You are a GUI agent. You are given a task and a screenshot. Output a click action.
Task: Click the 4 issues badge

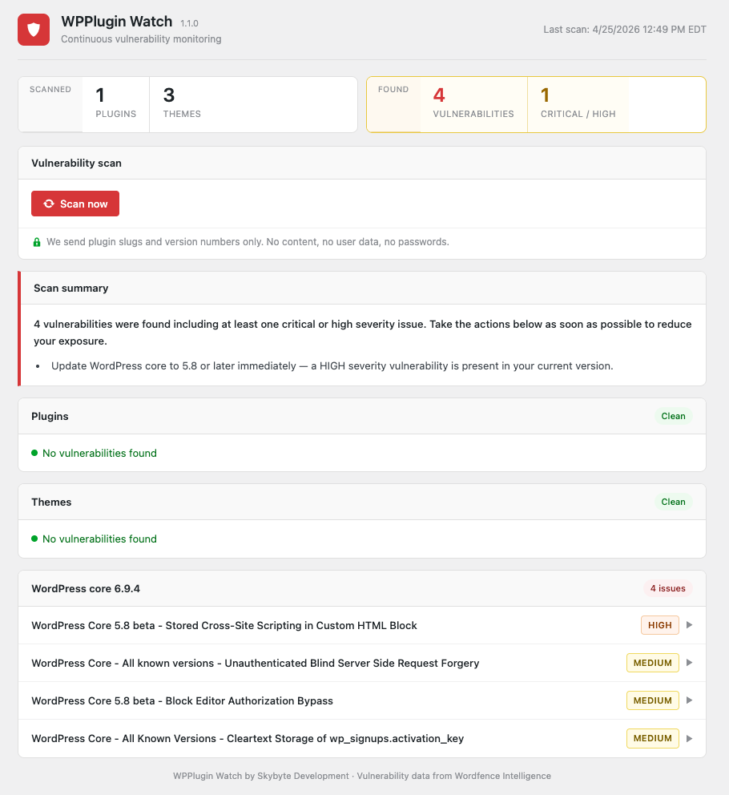(x=667, y=588)
